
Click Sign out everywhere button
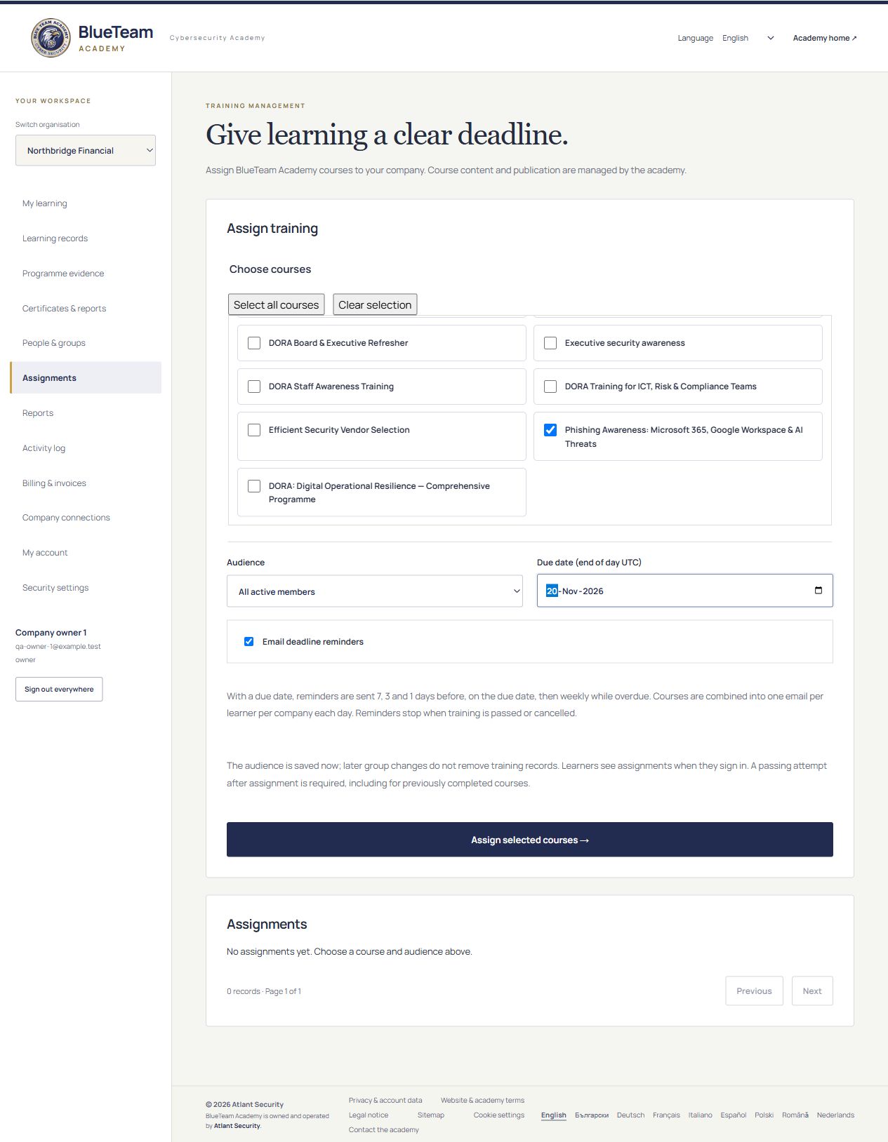point(59,690)
